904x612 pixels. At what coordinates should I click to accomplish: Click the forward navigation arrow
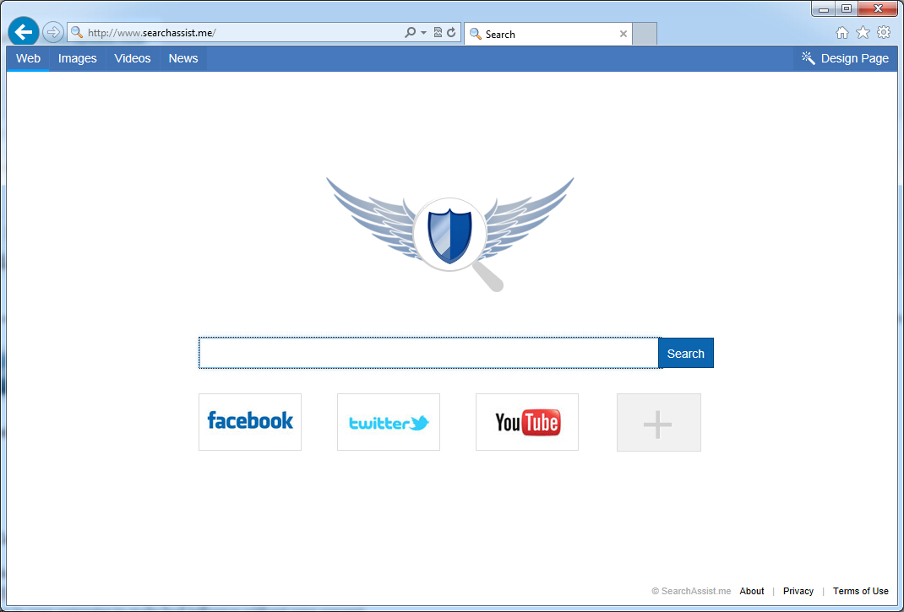(x=53, y=32)
